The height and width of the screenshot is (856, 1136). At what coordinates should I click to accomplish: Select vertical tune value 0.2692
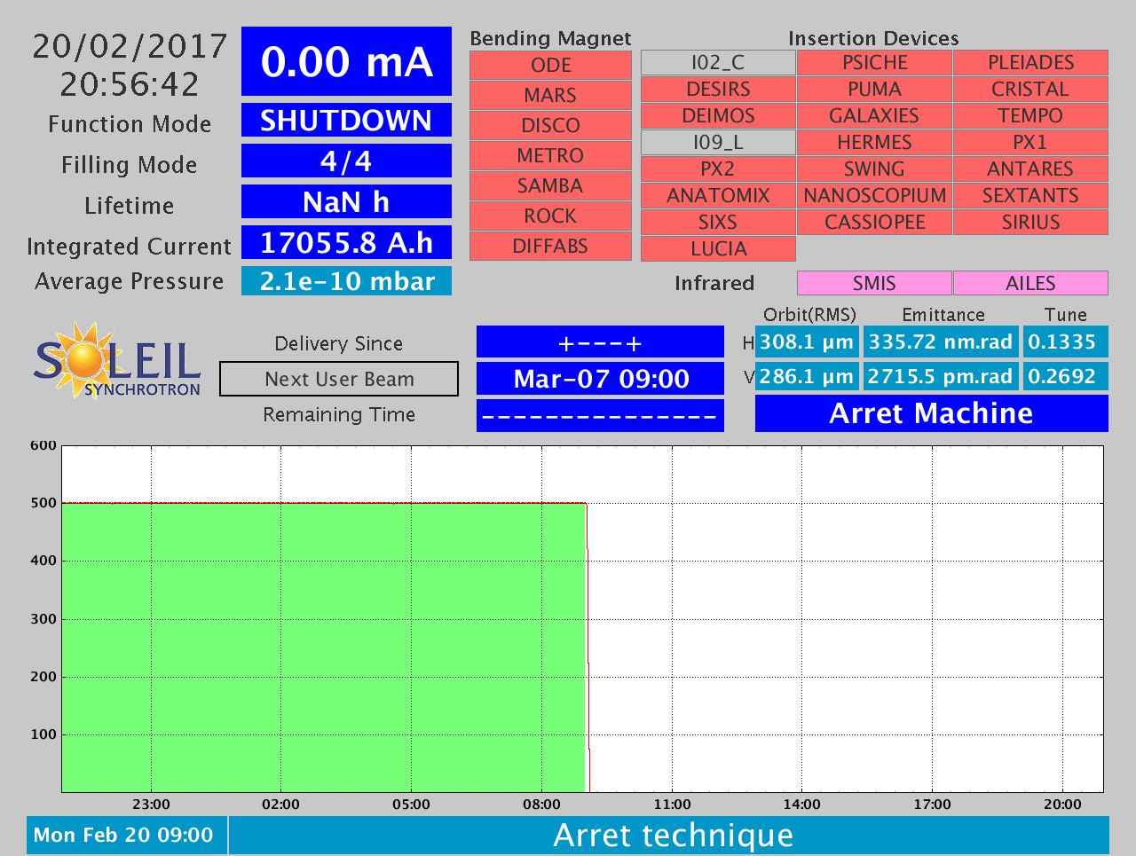1065,376
